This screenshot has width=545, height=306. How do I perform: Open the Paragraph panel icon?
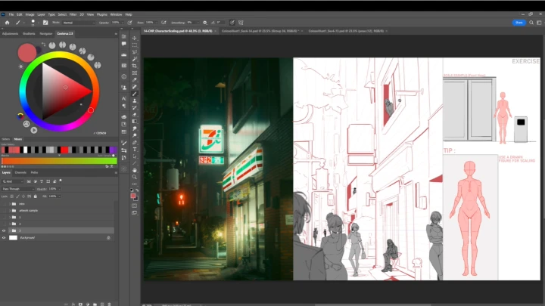[x=123, y=107]
